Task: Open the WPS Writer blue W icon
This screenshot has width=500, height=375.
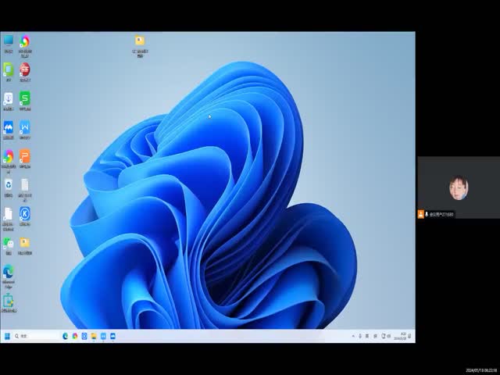Action: (25, 127)
